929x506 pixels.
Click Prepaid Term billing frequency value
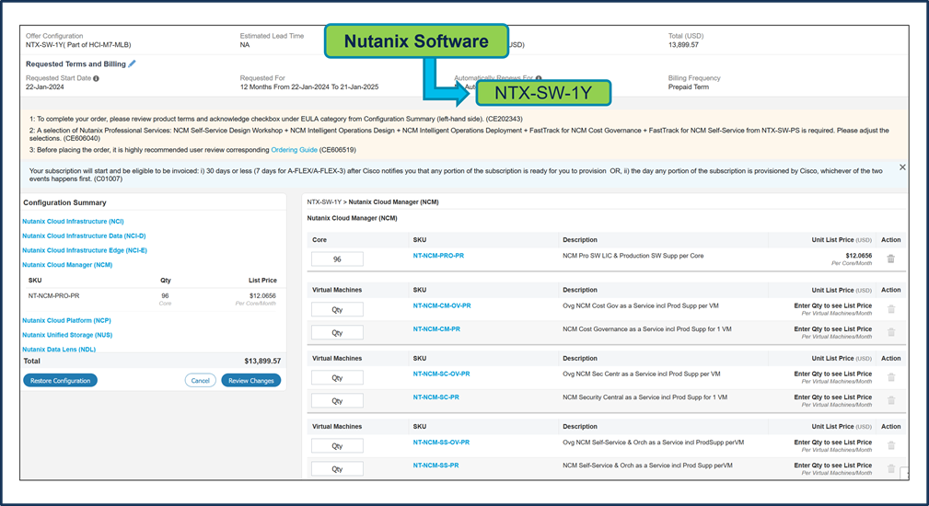point(689,87)
